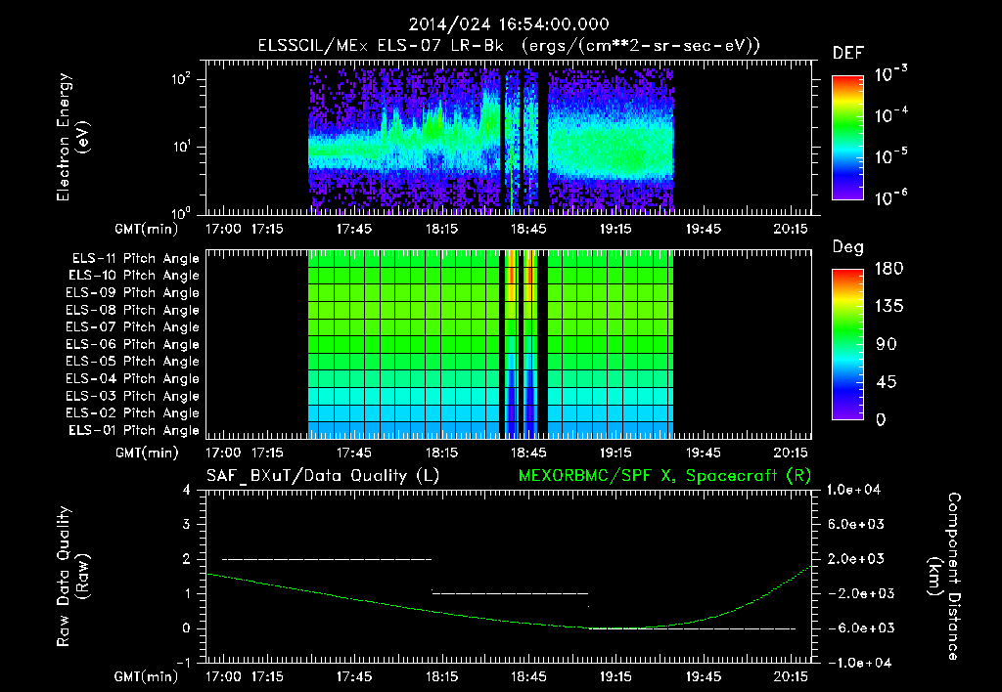Click the 3 tick on Data Quality axis
Image resolution: width=1002 pixels, height=692 pixels.
point(187,524)
